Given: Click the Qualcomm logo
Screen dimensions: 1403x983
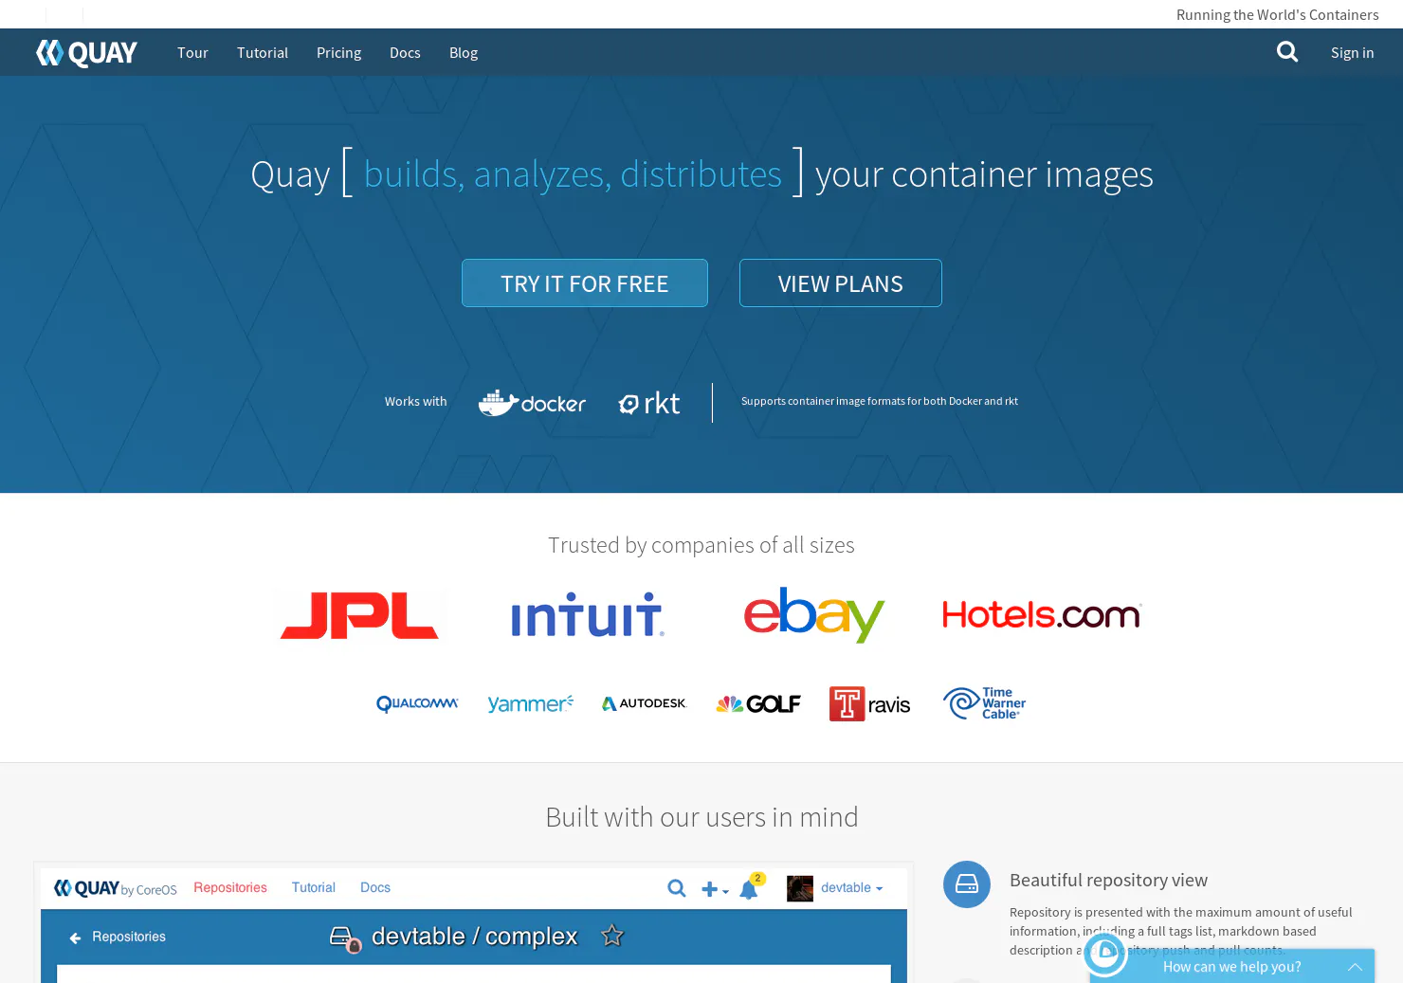Looking at the screenshot, I should [417, 703].
